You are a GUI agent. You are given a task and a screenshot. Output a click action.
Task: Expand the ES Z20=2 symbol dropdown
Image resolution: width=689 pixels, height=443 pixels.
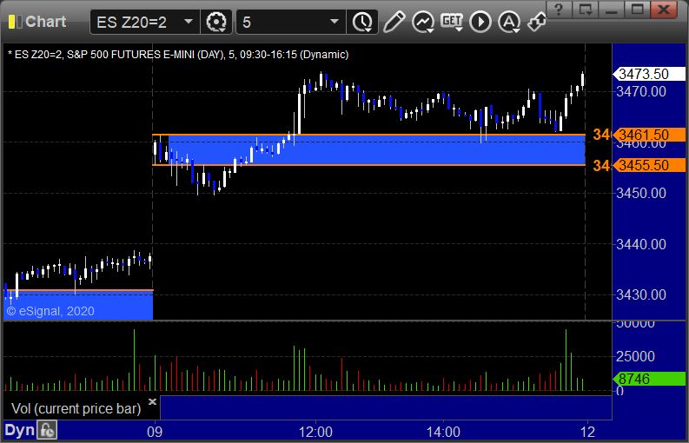[x=188, y=22]
